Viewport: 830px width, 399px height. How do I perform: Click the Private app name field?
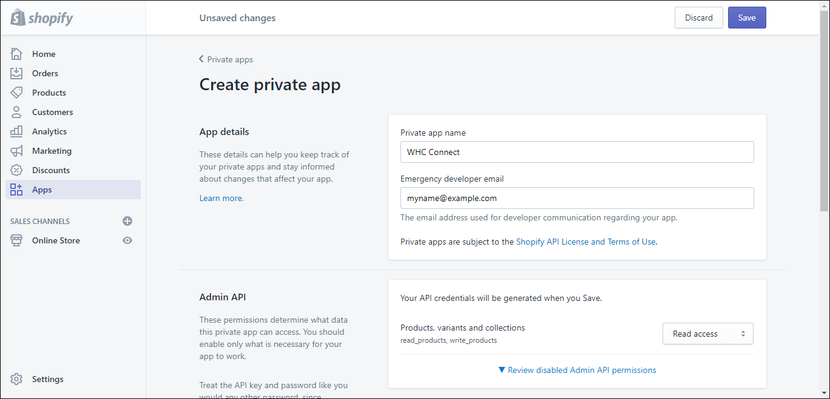pos(576,152)
